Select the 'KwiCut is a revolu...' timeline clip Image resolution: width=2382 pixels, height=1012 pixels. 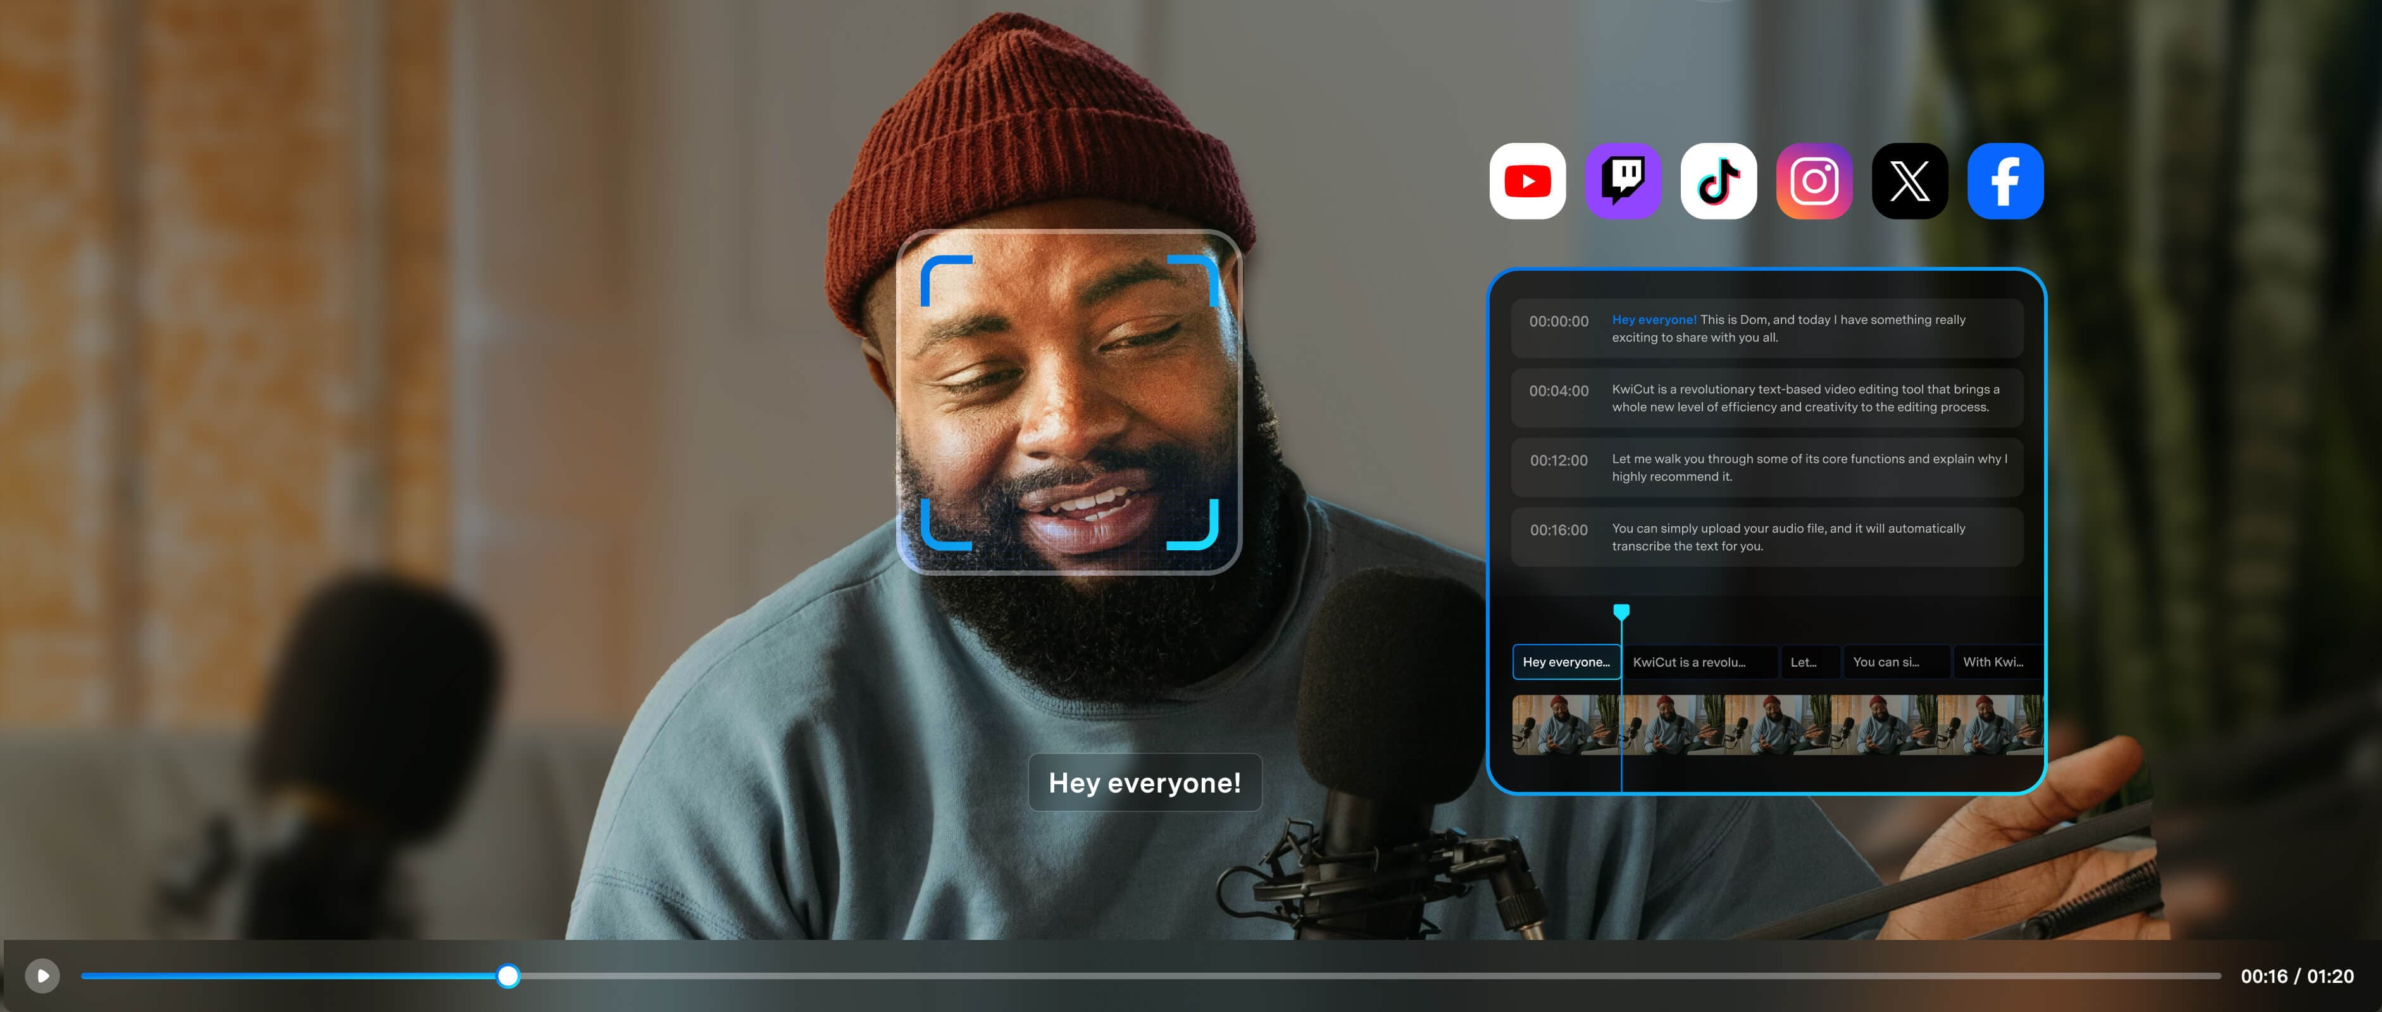click(1700, 662)
